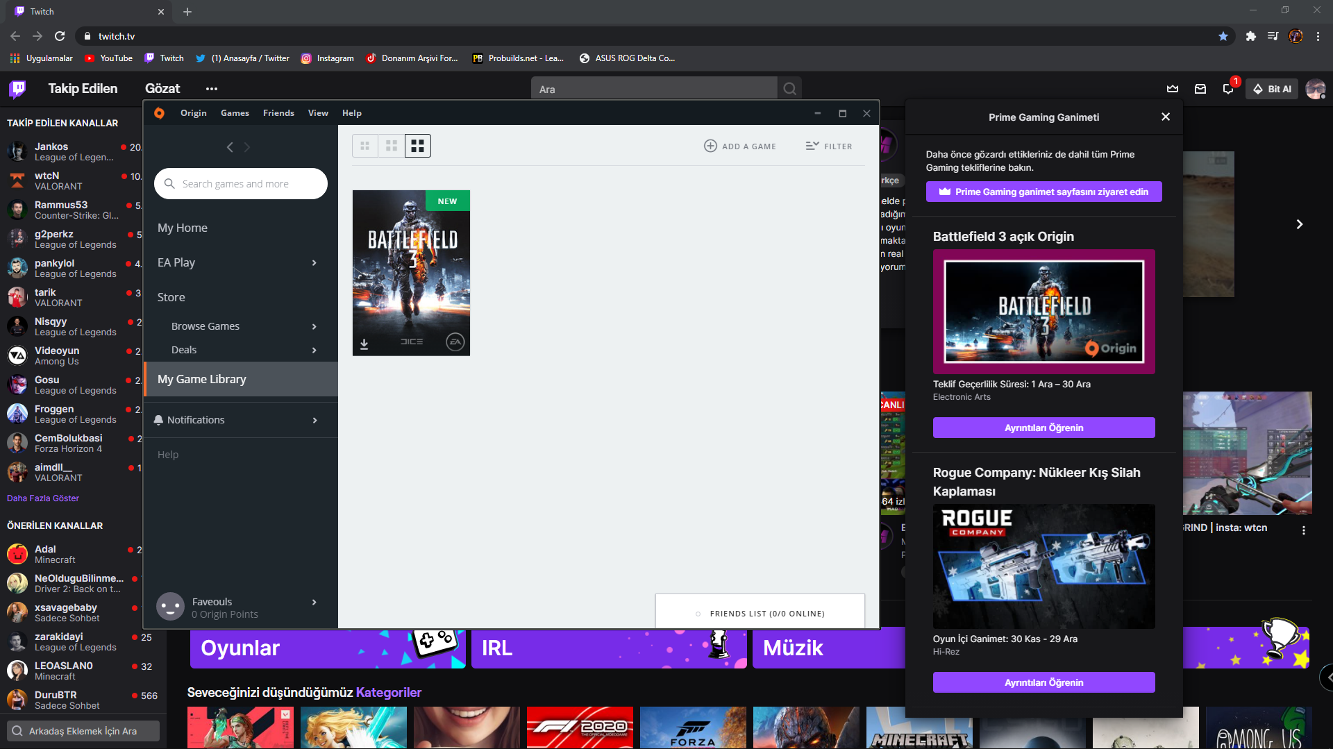
Task: Click the Add a Game plus icon
Action: (710, 146)
